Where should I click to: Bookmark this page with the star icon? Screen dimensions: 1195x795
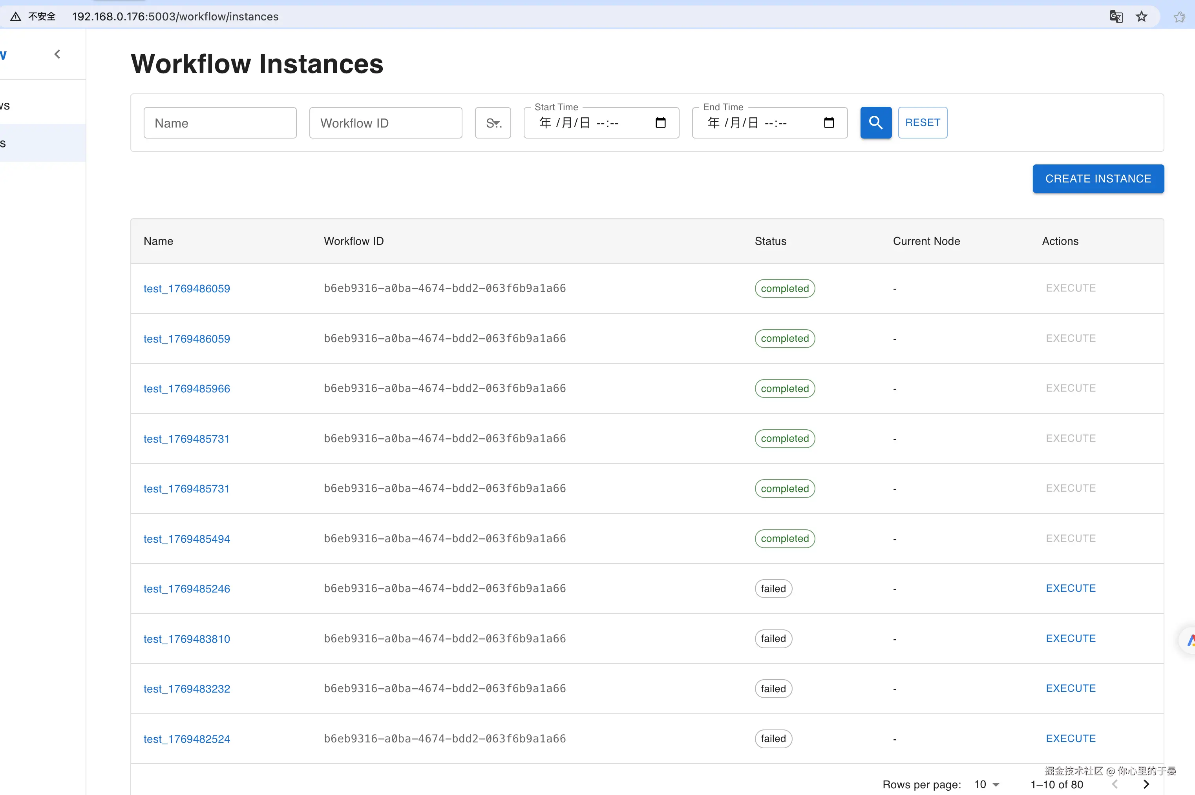[1141, 17]
